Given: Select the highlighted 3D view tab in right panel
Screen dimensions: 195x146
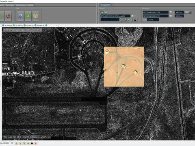Looking at the screenshot, I should [x=106, y=5].
